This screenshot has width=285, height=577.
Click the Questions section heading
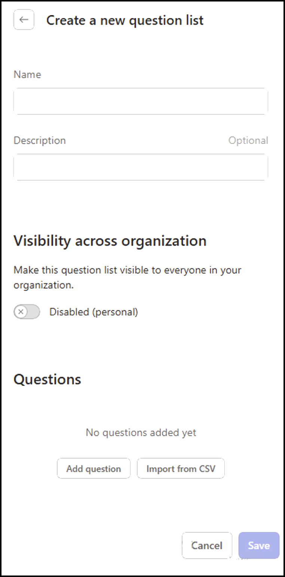point(47,379)
